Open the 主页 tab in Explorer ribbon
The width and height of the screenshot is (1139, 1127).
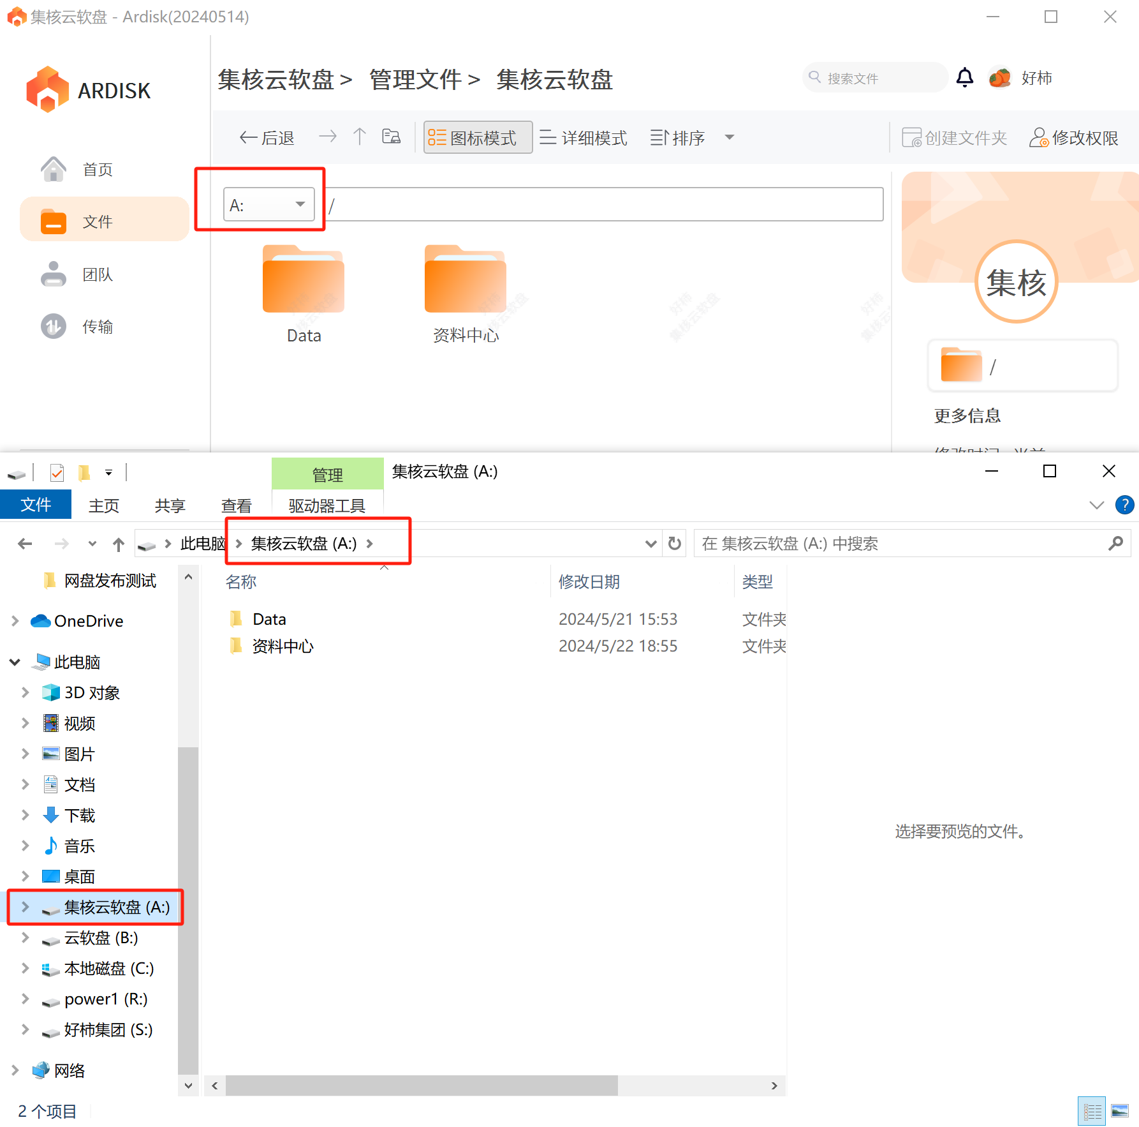(104, 506)
